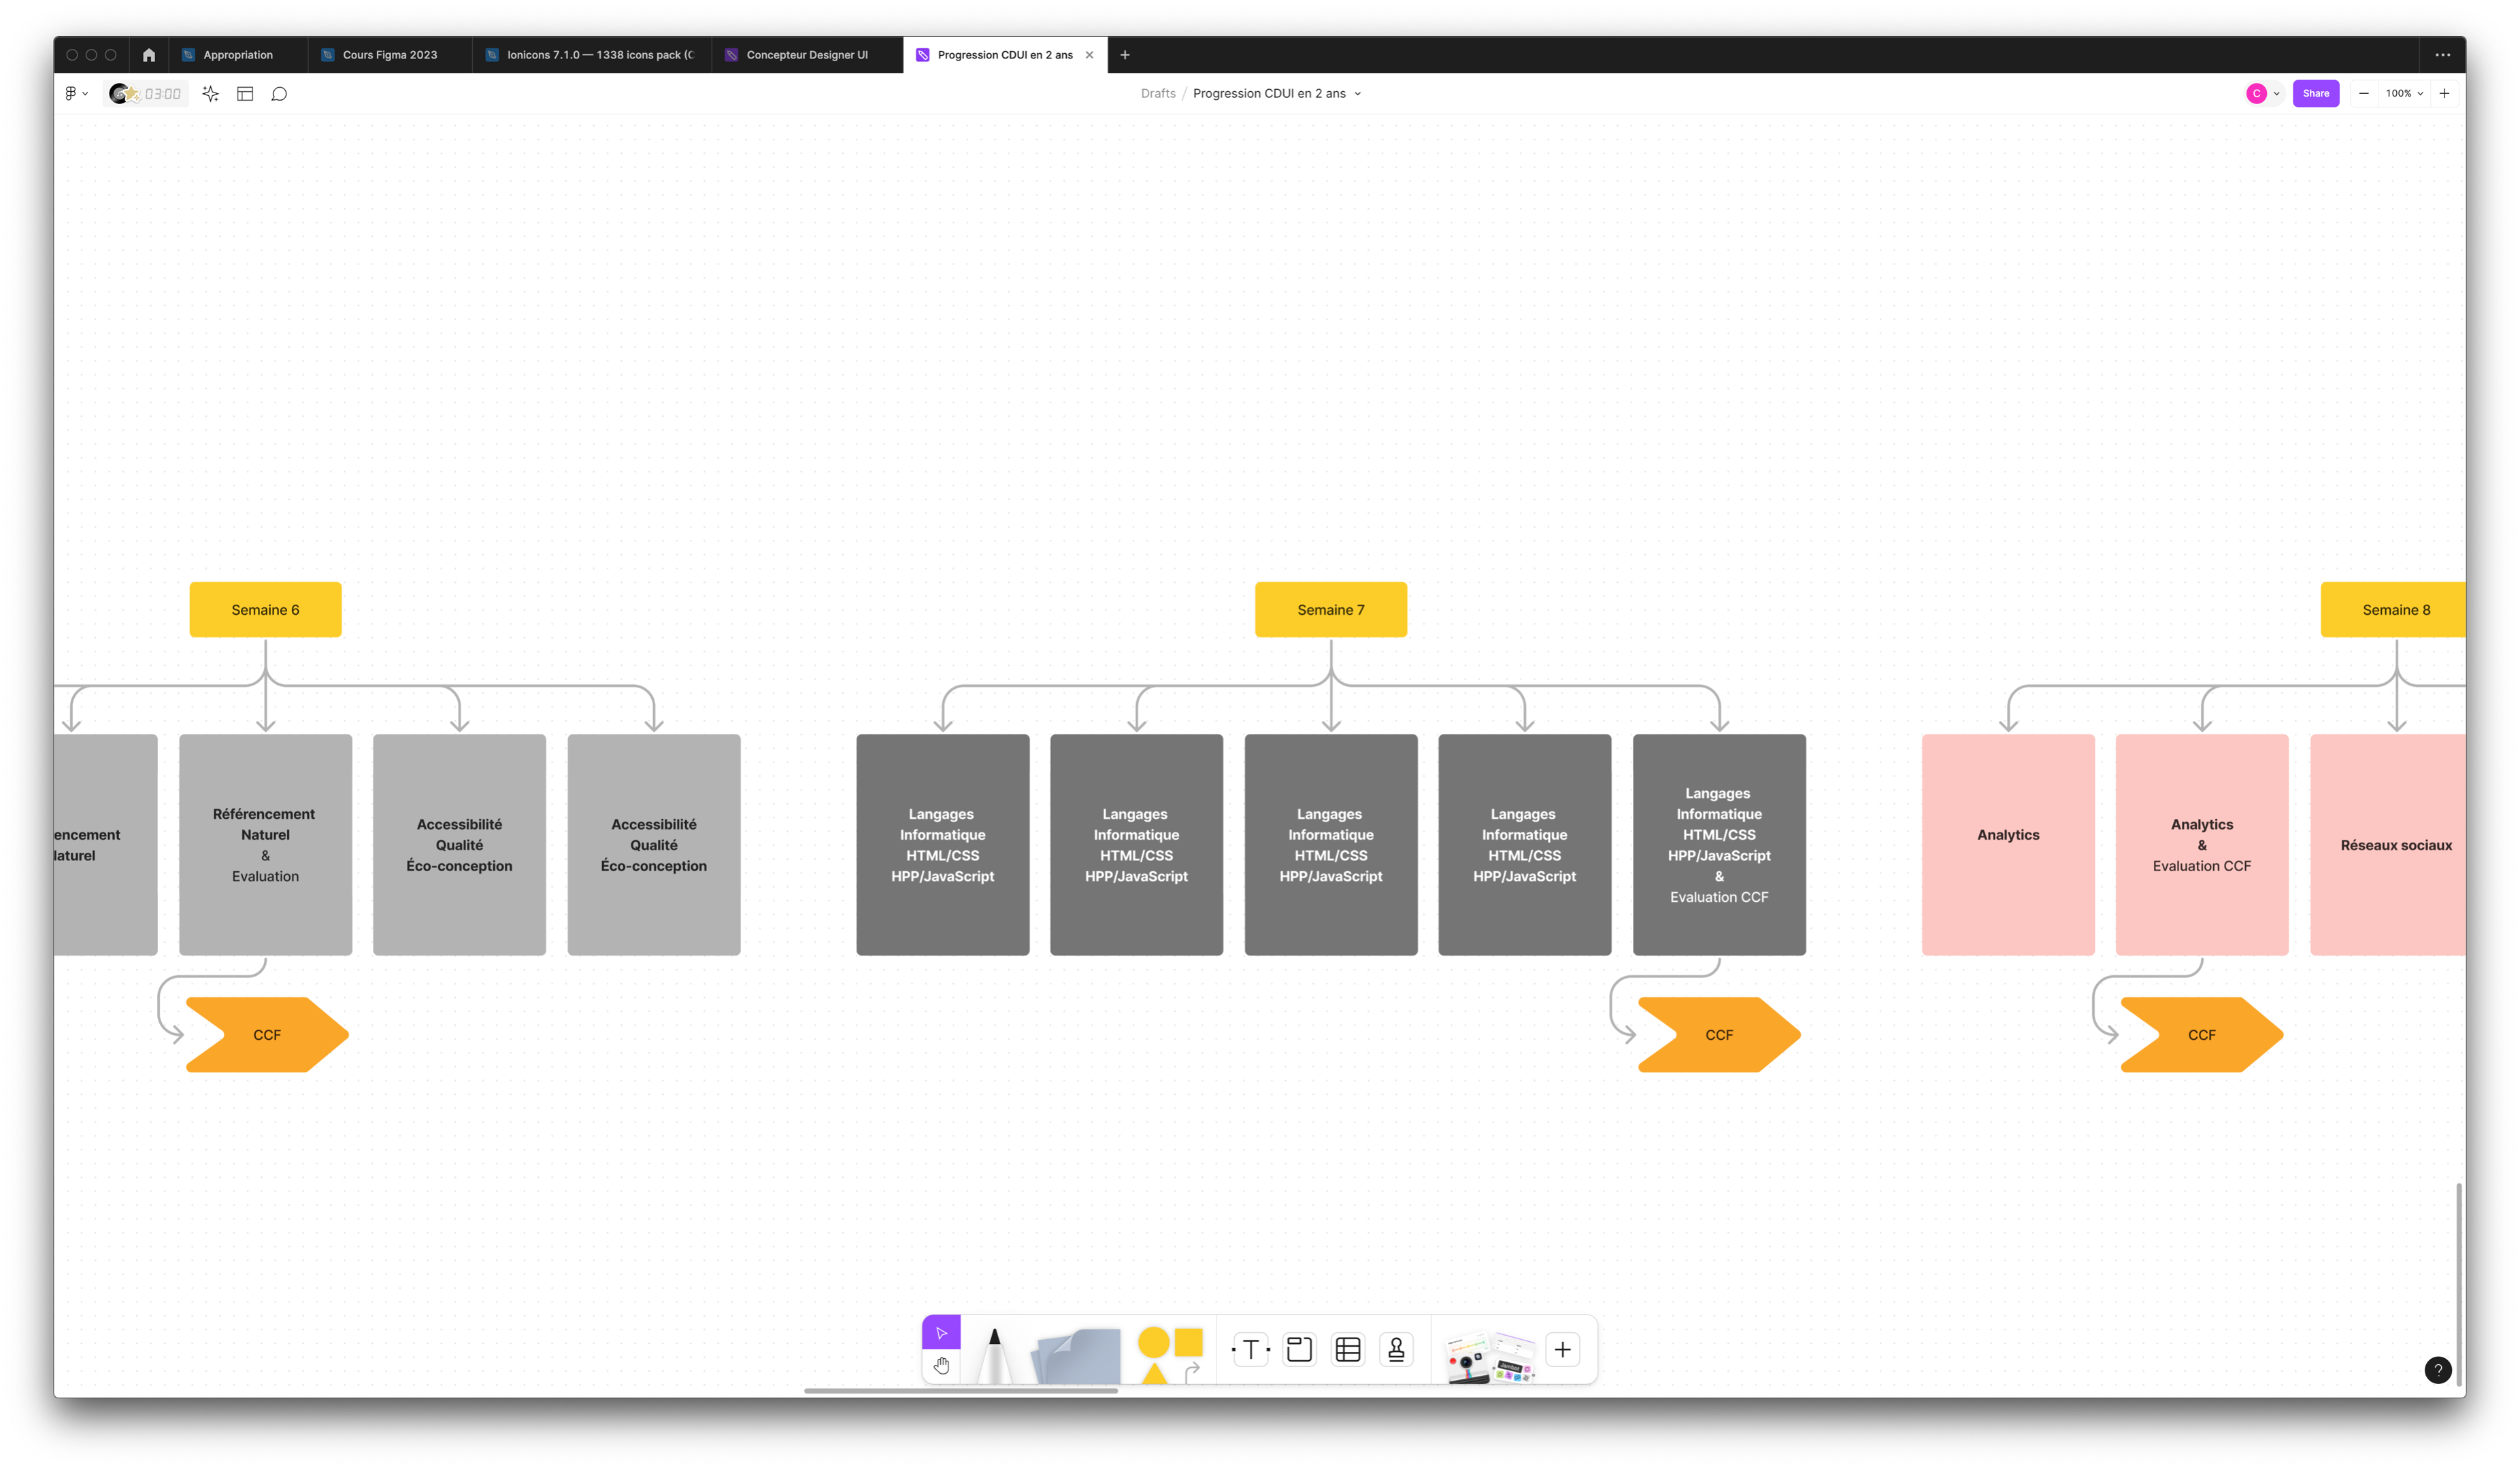The height and width of the screenshot is (1469, 2520).
Task: Select the sticky notes tool
Action: pos(1078,1356)
